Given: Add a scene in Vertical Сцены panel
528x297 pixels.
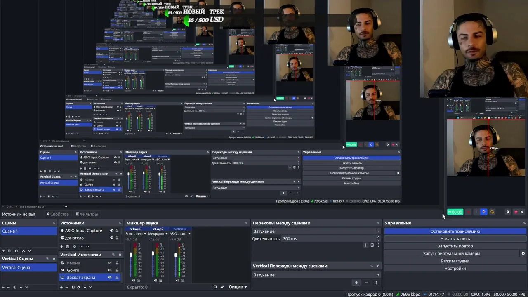Looking at the screenshot, I should (x=3, y=287).
